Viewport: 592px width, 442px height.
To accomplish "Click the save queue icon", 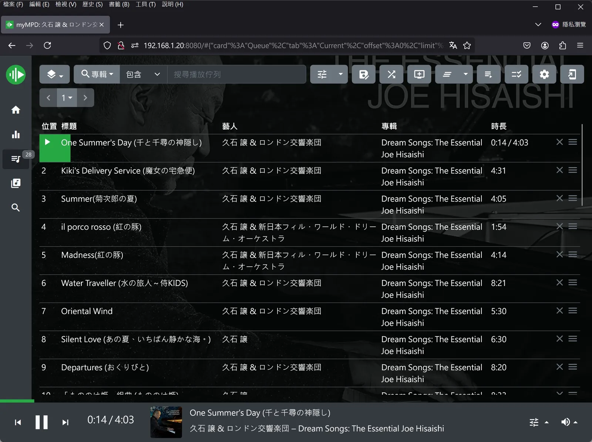I will tap(364, 74).
